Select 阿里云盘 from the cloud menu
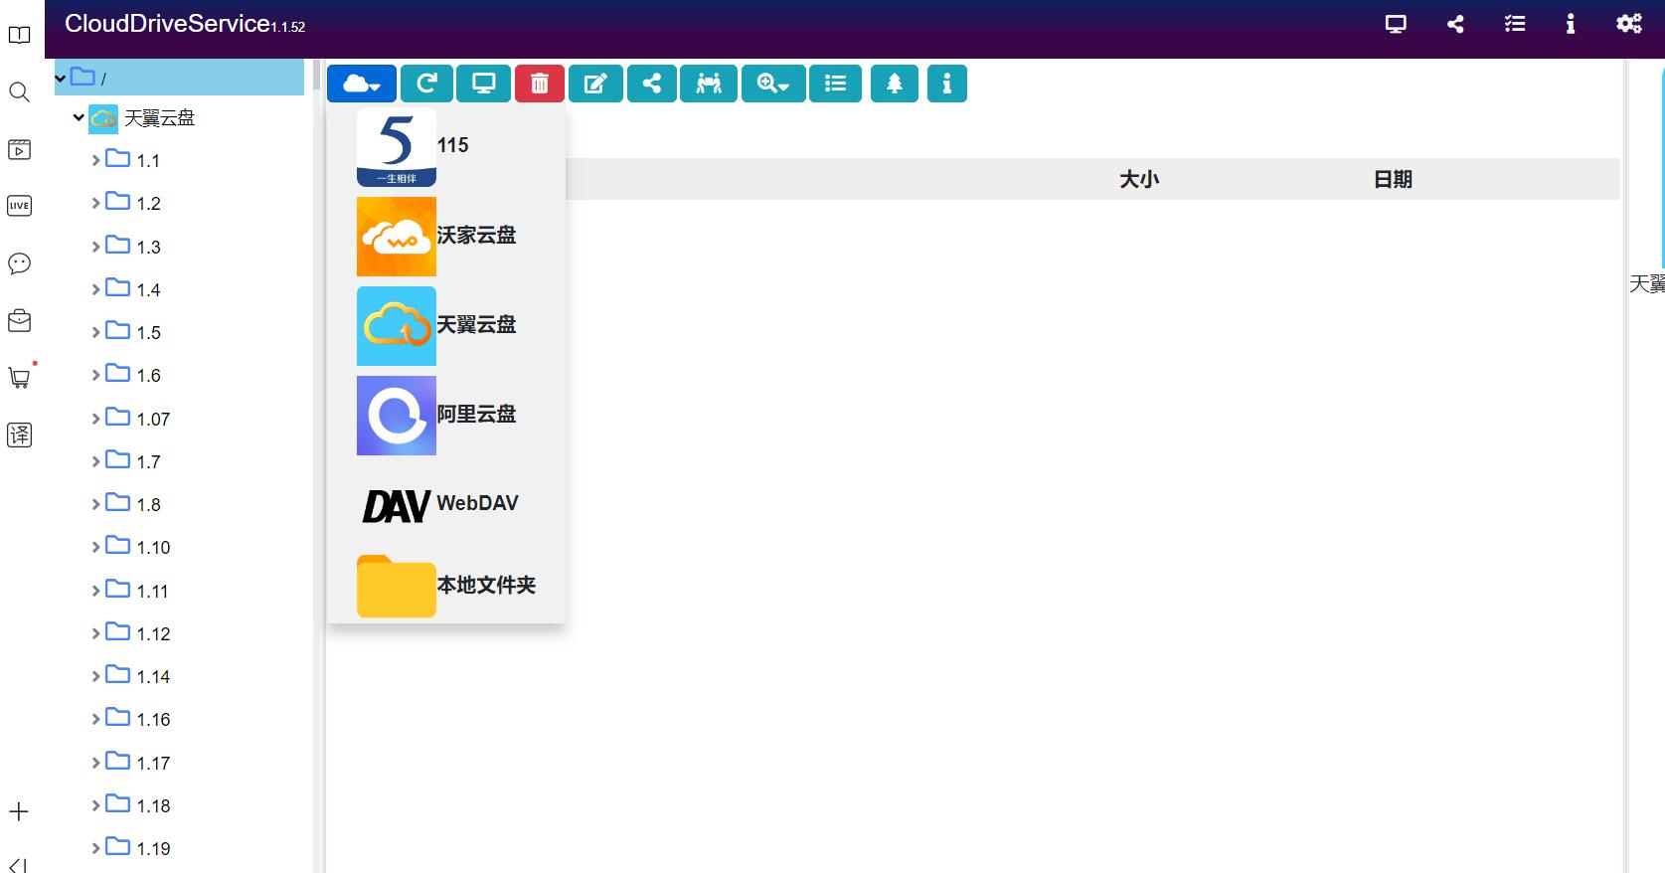1665x873 pixels. point(446,416)
